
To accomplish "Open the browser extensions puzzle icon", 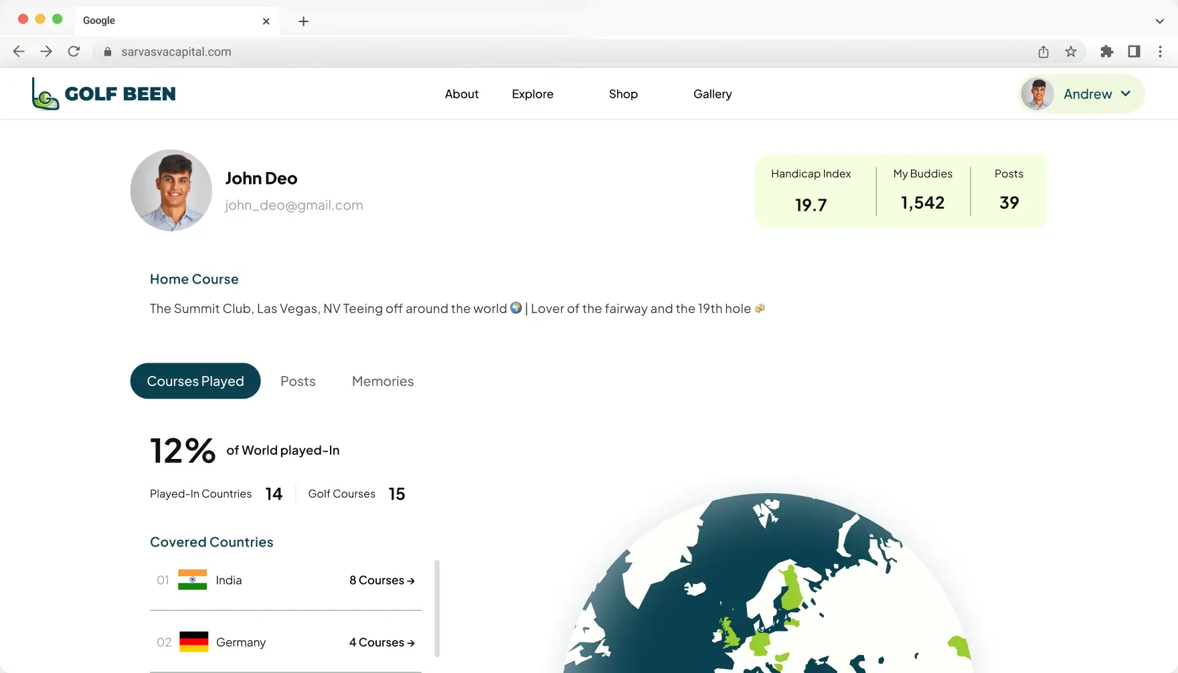I will pos(1106,52).
